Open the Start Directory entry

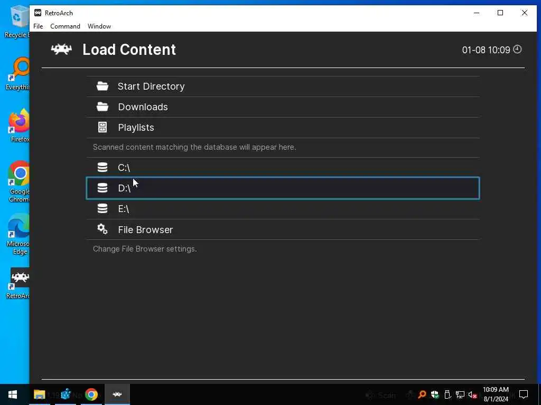pos(283,86)
